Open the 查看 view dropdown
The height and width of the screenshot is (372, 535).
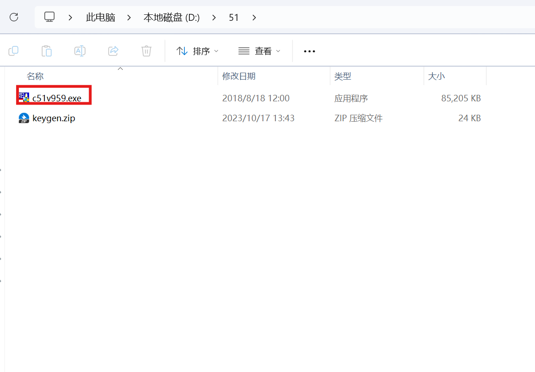(259, 51)
